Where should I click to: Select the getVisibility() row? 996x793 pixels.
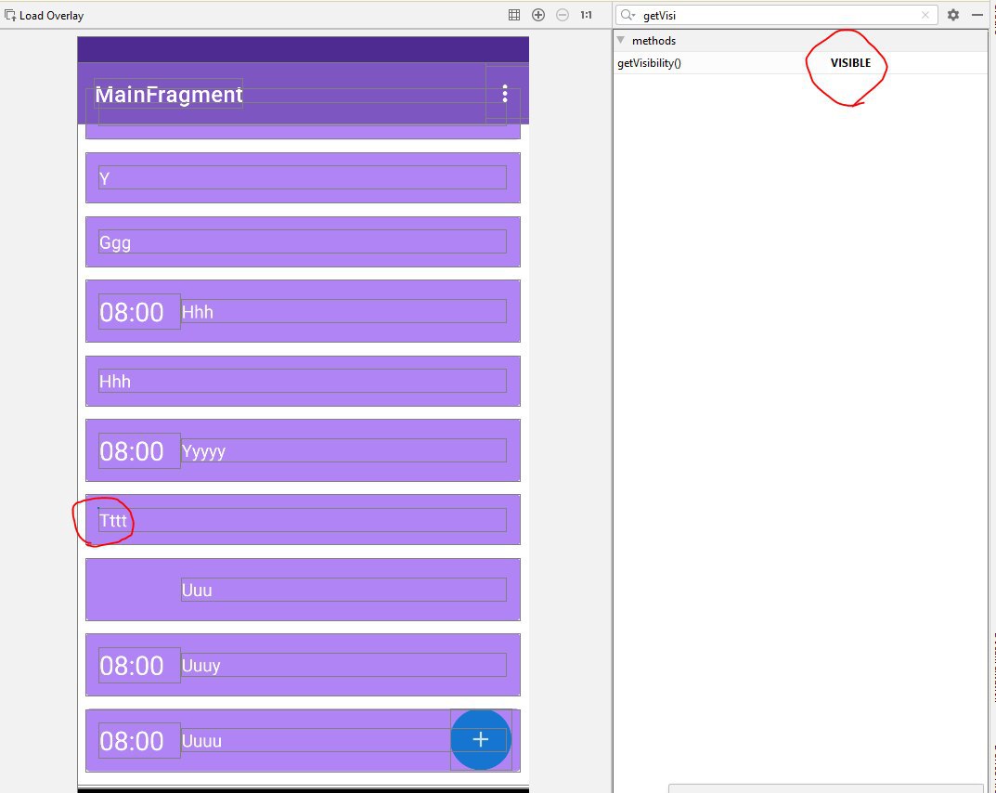point(800,63)
